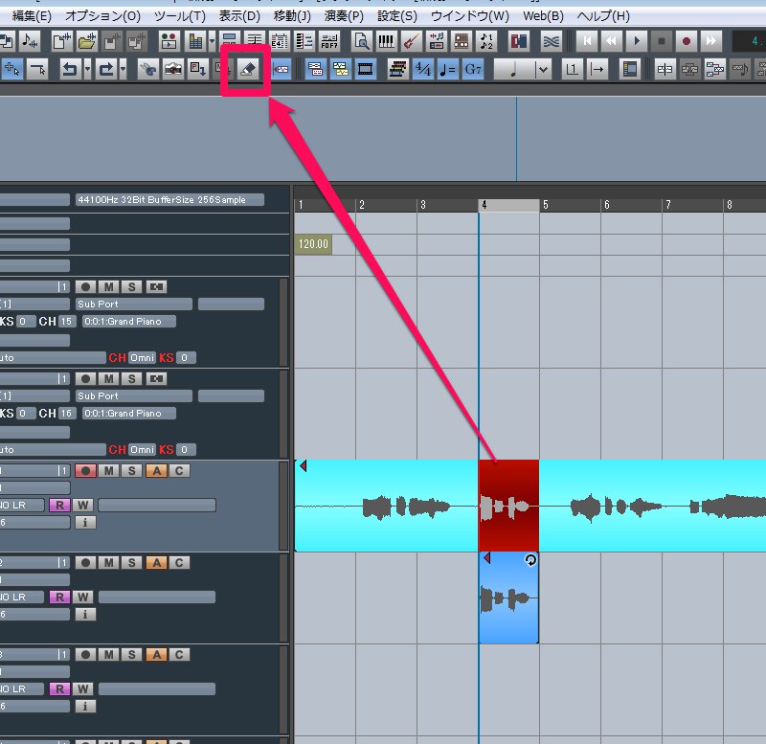Mute the MIDI track on CH 16
766x744 pixels.
108,378
